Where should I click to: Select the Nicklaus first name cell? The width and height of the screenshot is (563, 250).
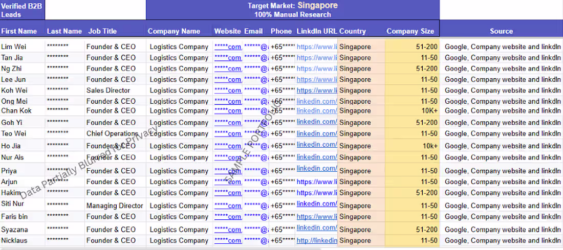[23, 240]
